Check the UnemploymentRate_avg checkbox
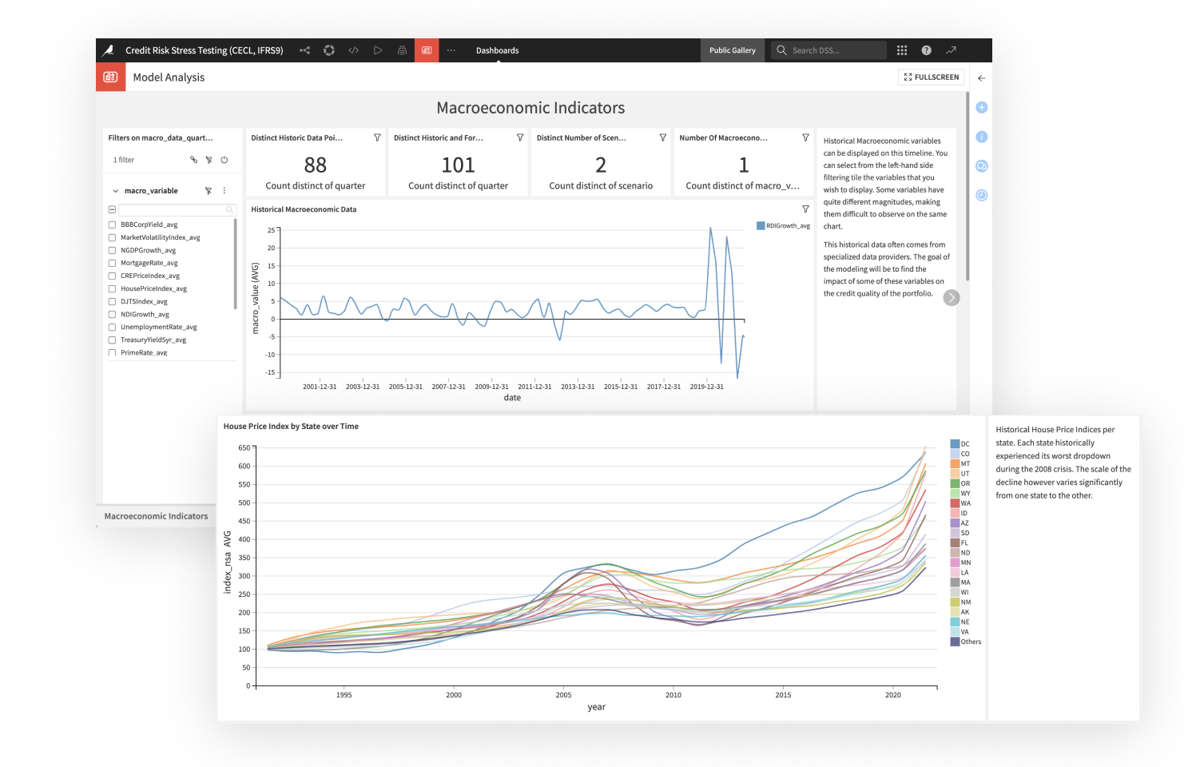The height and width of the screenshot is (767, 1196). click(113, 327)
